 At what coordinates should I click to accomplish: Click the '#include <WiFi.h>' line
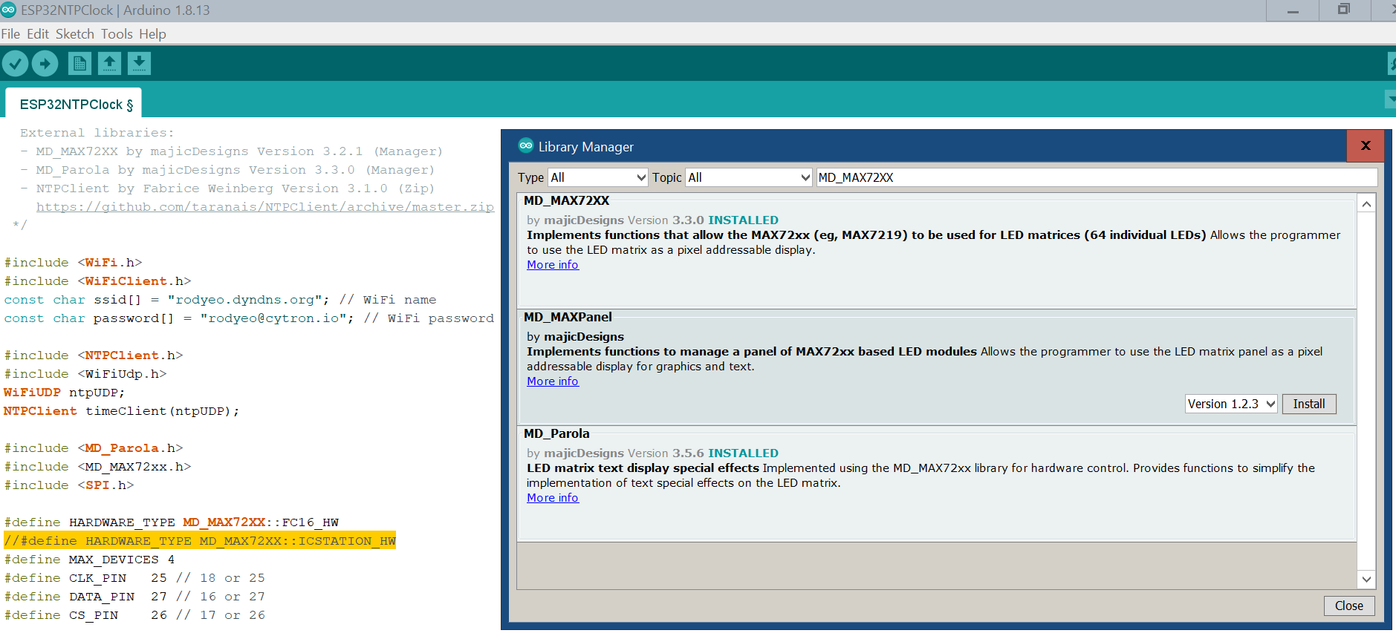click(x=73, y=263)
